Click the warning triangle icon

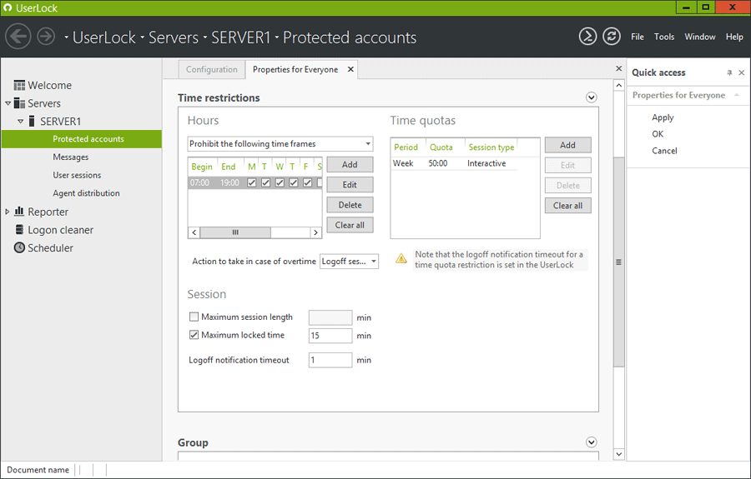(401, 258)
